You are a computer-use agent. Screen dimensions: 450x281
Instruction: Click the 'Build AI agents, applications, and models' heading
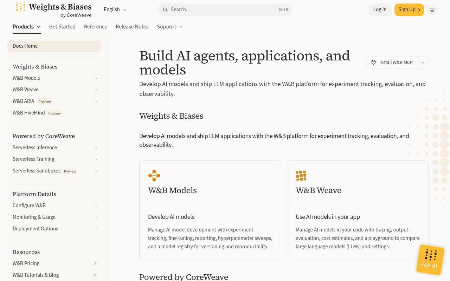pyautogui.click(x=245, y=63)
